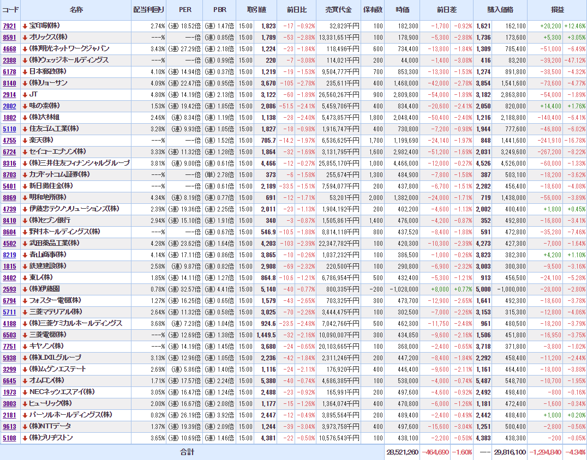Click the red down arrow beside オリックス(株)

click(25, 38)
